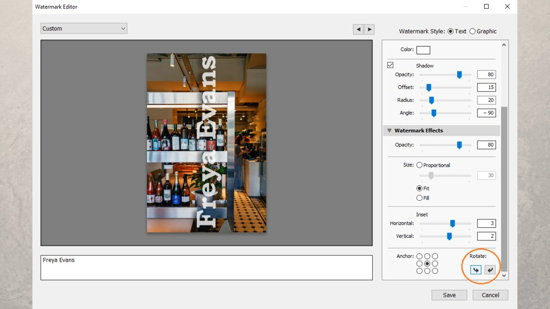
Task: Click the Freya Evans watermark text box
Action: [207, 268]
